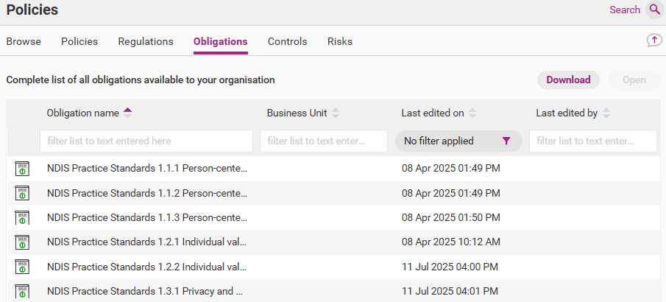Focus the Business Unit filter field

tap(324, 141)
